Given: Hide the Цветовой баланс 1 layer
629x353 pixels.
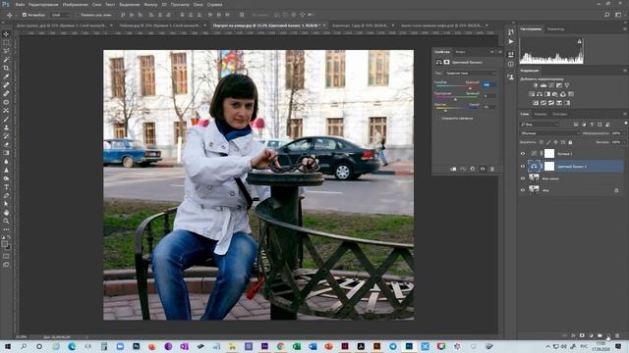Looking at the screenshot, I should pos(523,166).
